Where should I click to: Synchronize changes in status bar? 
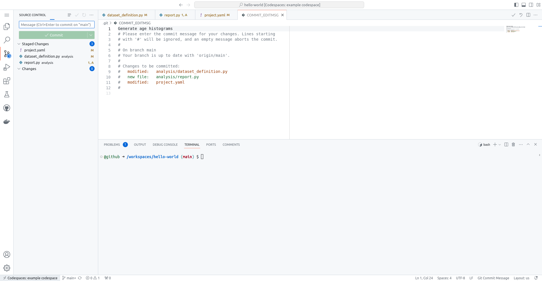[80, 278]
